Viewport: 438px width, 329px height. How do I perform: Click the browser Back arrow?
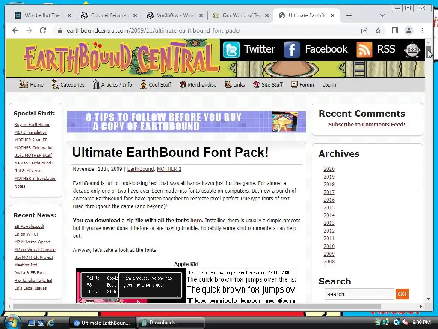[x=15, y=30]
